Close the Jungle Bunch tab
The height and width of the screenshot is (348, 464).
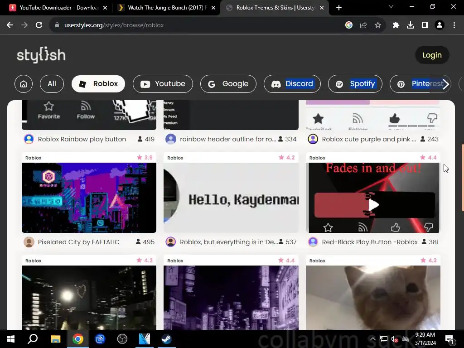[213, 8]
